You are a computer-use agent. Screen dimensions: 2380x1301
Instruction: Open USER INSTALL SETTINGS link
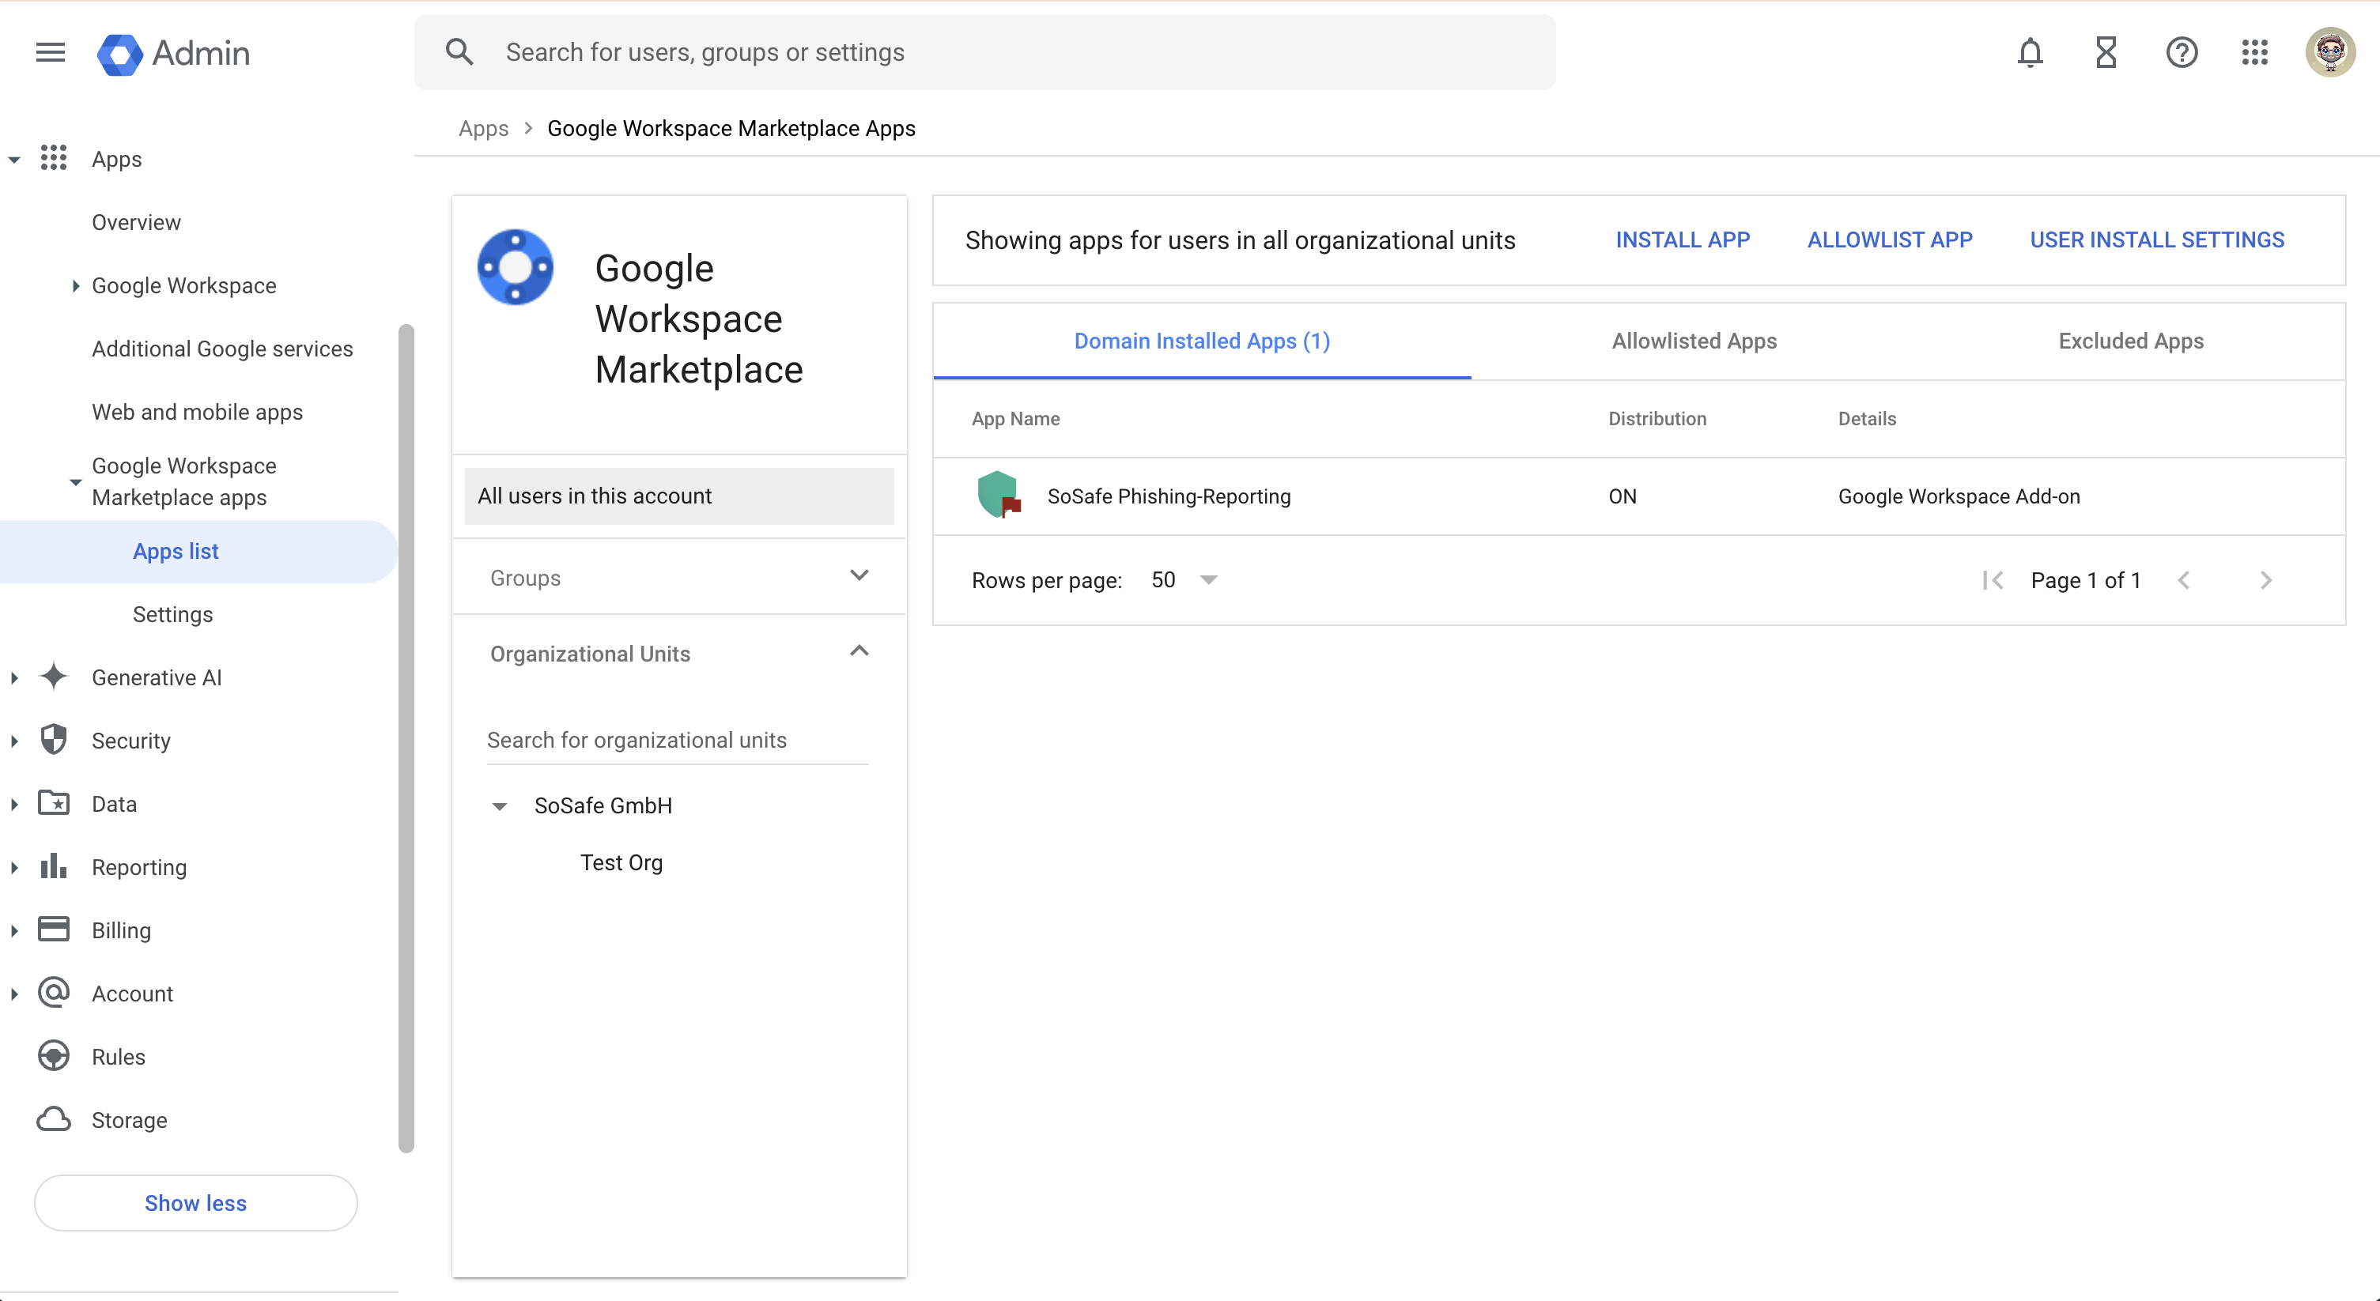(x=2156, y=240)
